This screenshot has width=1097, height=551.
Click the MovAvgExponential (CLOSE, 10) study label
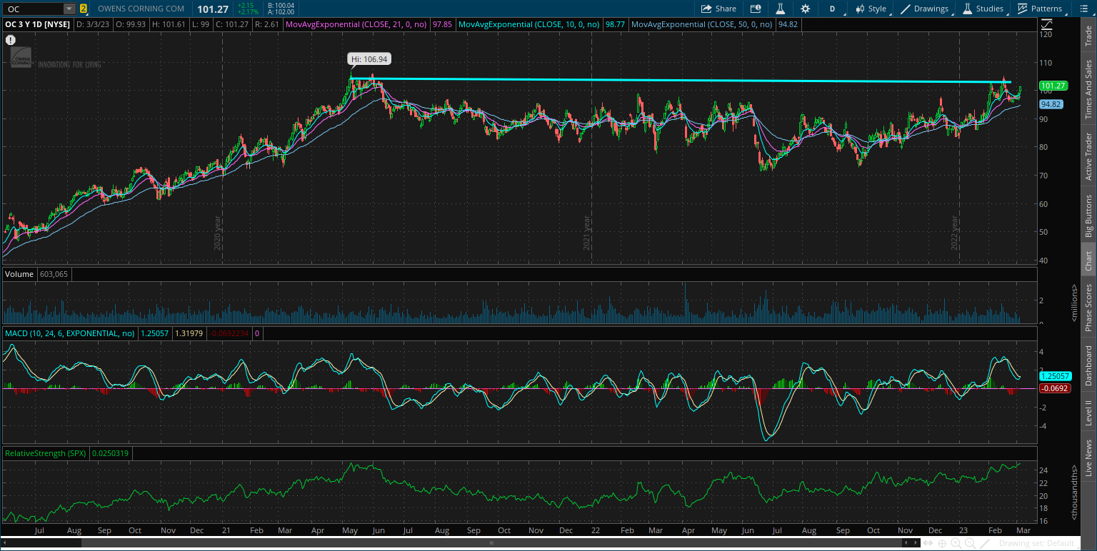pyautogui.click(x=529, y=24)
